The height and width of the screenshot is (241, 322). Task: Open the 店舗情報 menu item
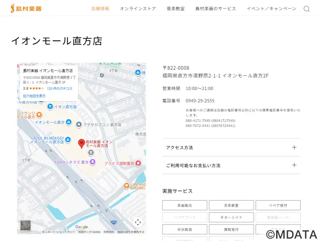(x=100, y=9)
